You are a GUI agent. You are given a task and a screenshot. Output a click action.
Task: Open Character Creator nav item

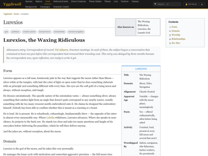(61, 7)
